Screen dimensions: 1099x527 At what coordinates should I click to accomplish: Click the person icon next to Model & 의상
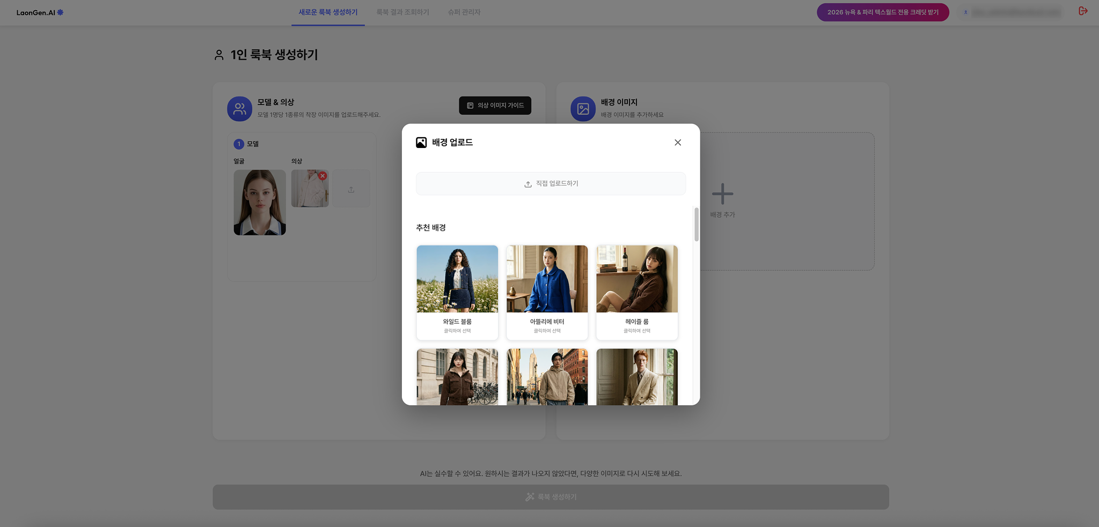pos(240,108)
